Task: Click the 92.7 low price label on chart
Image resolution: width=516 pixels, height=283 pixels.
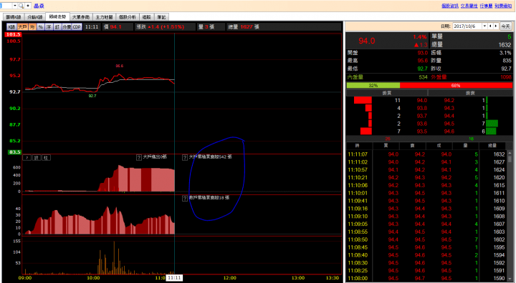Action: [x=92, y=96]
